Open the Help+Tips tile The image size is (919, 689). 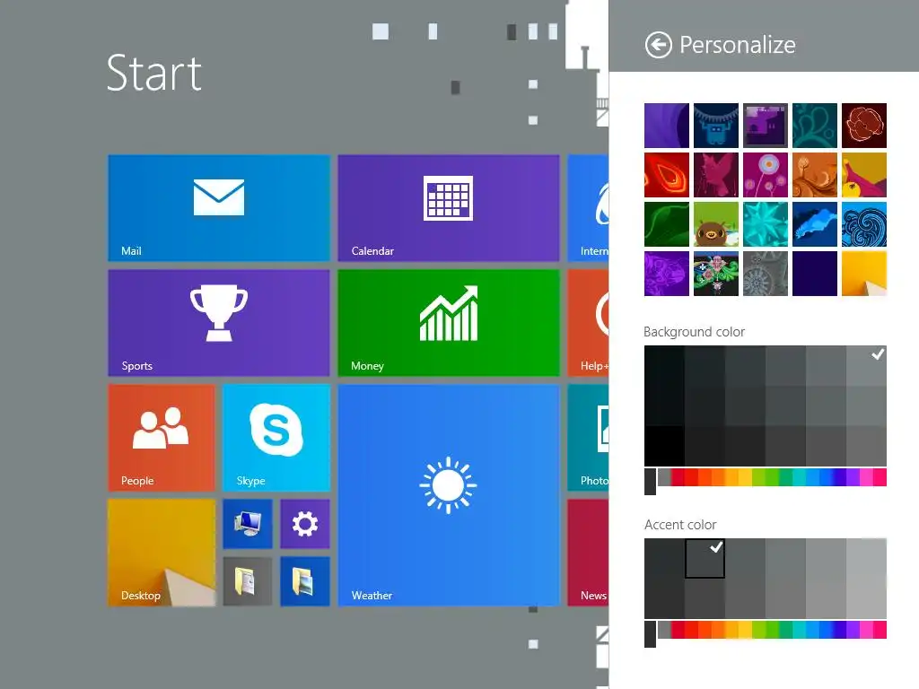point(588,323)
